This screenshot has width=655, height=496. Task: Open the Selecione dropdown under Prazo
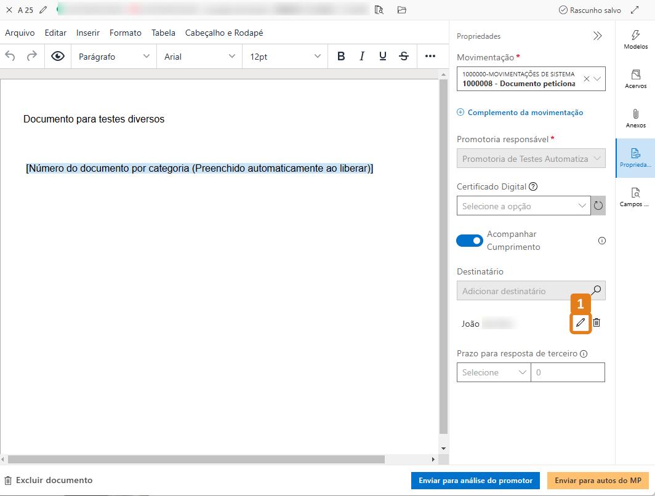(493, 372)
